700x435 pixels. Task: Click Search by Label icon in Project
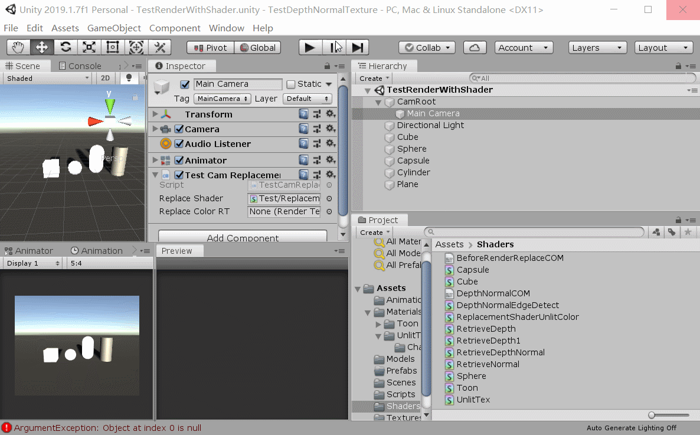[672, 232]
